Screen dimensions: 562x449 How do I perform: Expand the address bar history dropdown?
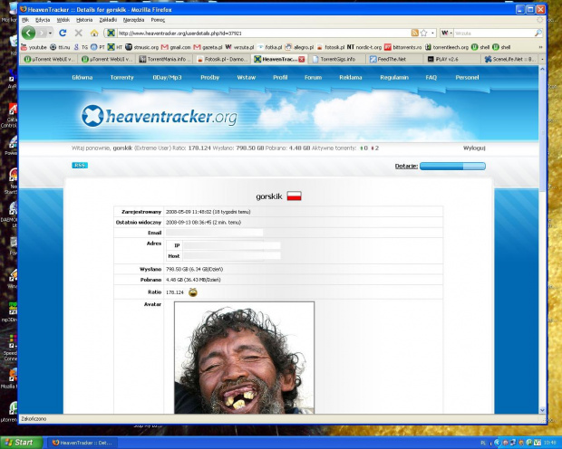coord(432,33)
